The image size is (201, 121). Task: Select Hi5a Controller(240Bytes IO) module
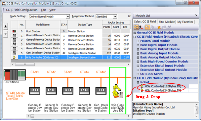(x=163, y=90)
